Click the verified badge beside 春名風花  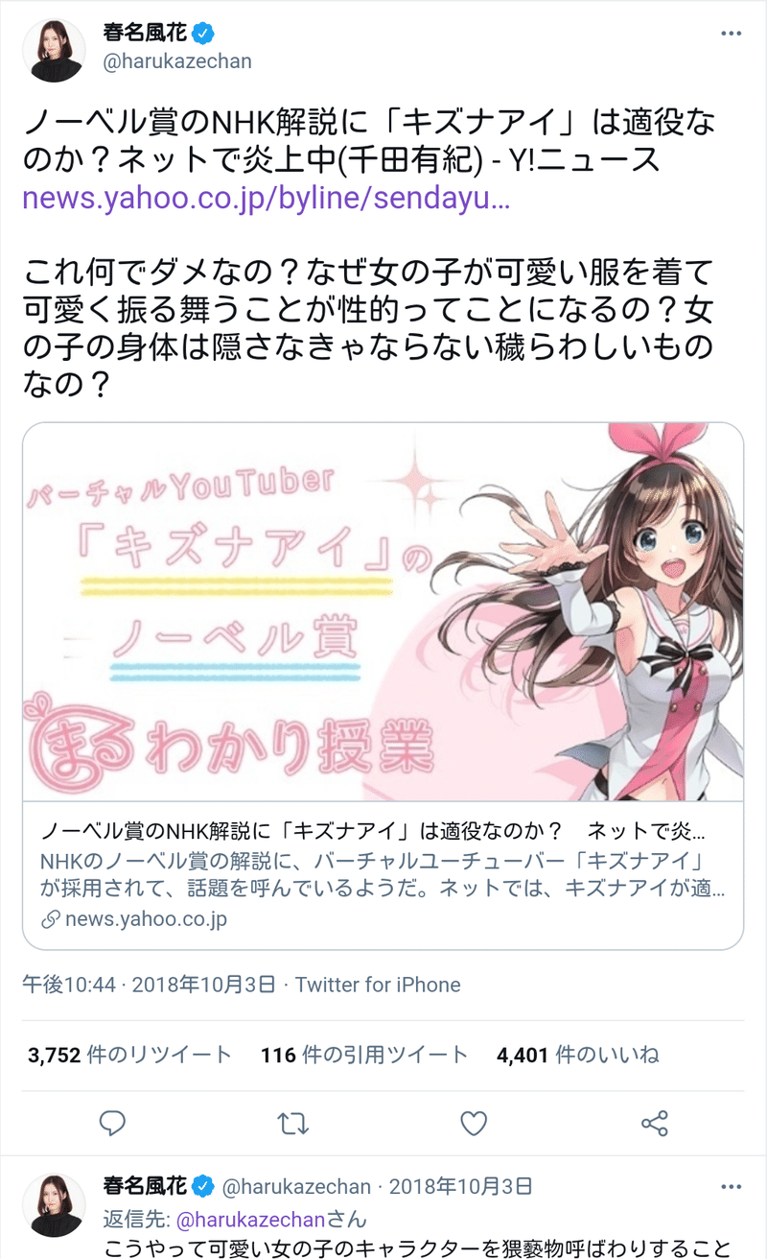click(x=203, y=34)
